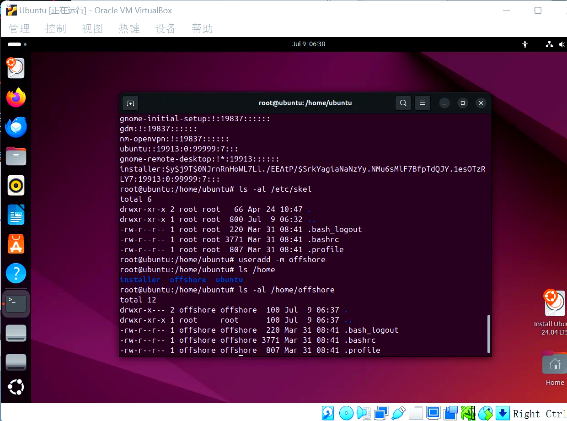This screenshot has height=421, width=567.
Task: Open the Files manager in dock
Action: (x=16, y=156)
